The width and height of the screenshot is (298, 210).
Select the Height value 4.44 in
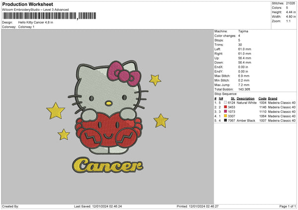click(x=291, y=12)
